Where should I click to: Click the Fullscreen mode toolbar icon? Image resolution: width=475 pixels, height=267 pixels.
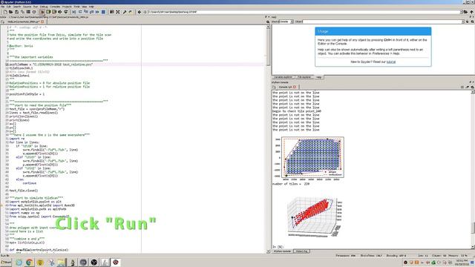point(117,12)
